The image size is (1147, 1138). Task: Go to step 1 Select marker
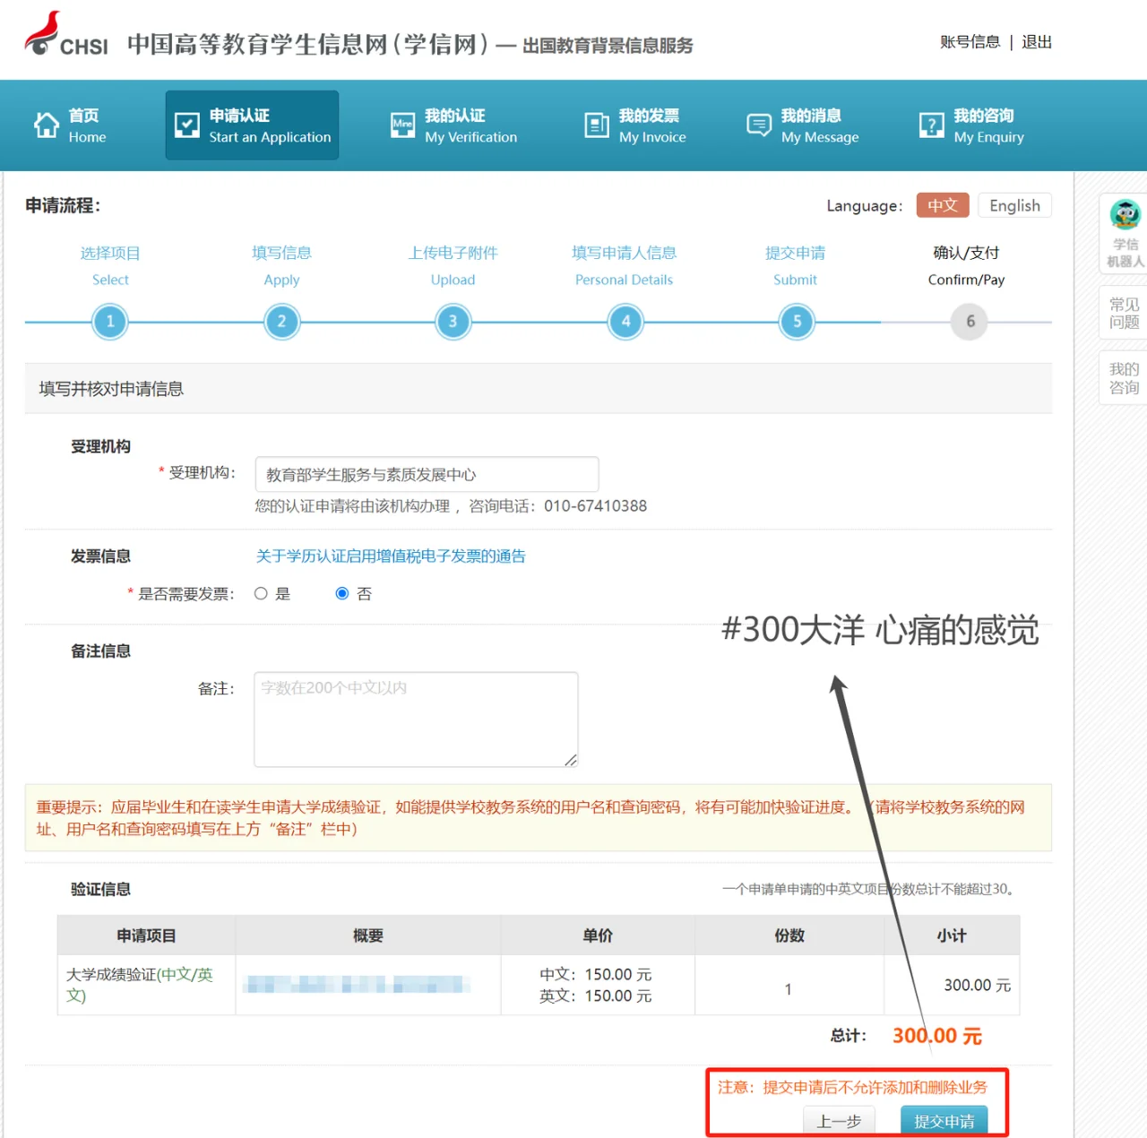pos(110,322)
